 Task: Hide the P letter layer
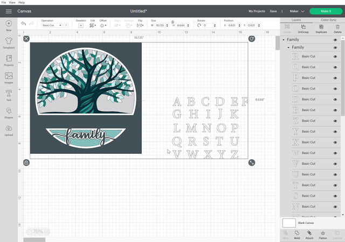[x=335, y=78]
